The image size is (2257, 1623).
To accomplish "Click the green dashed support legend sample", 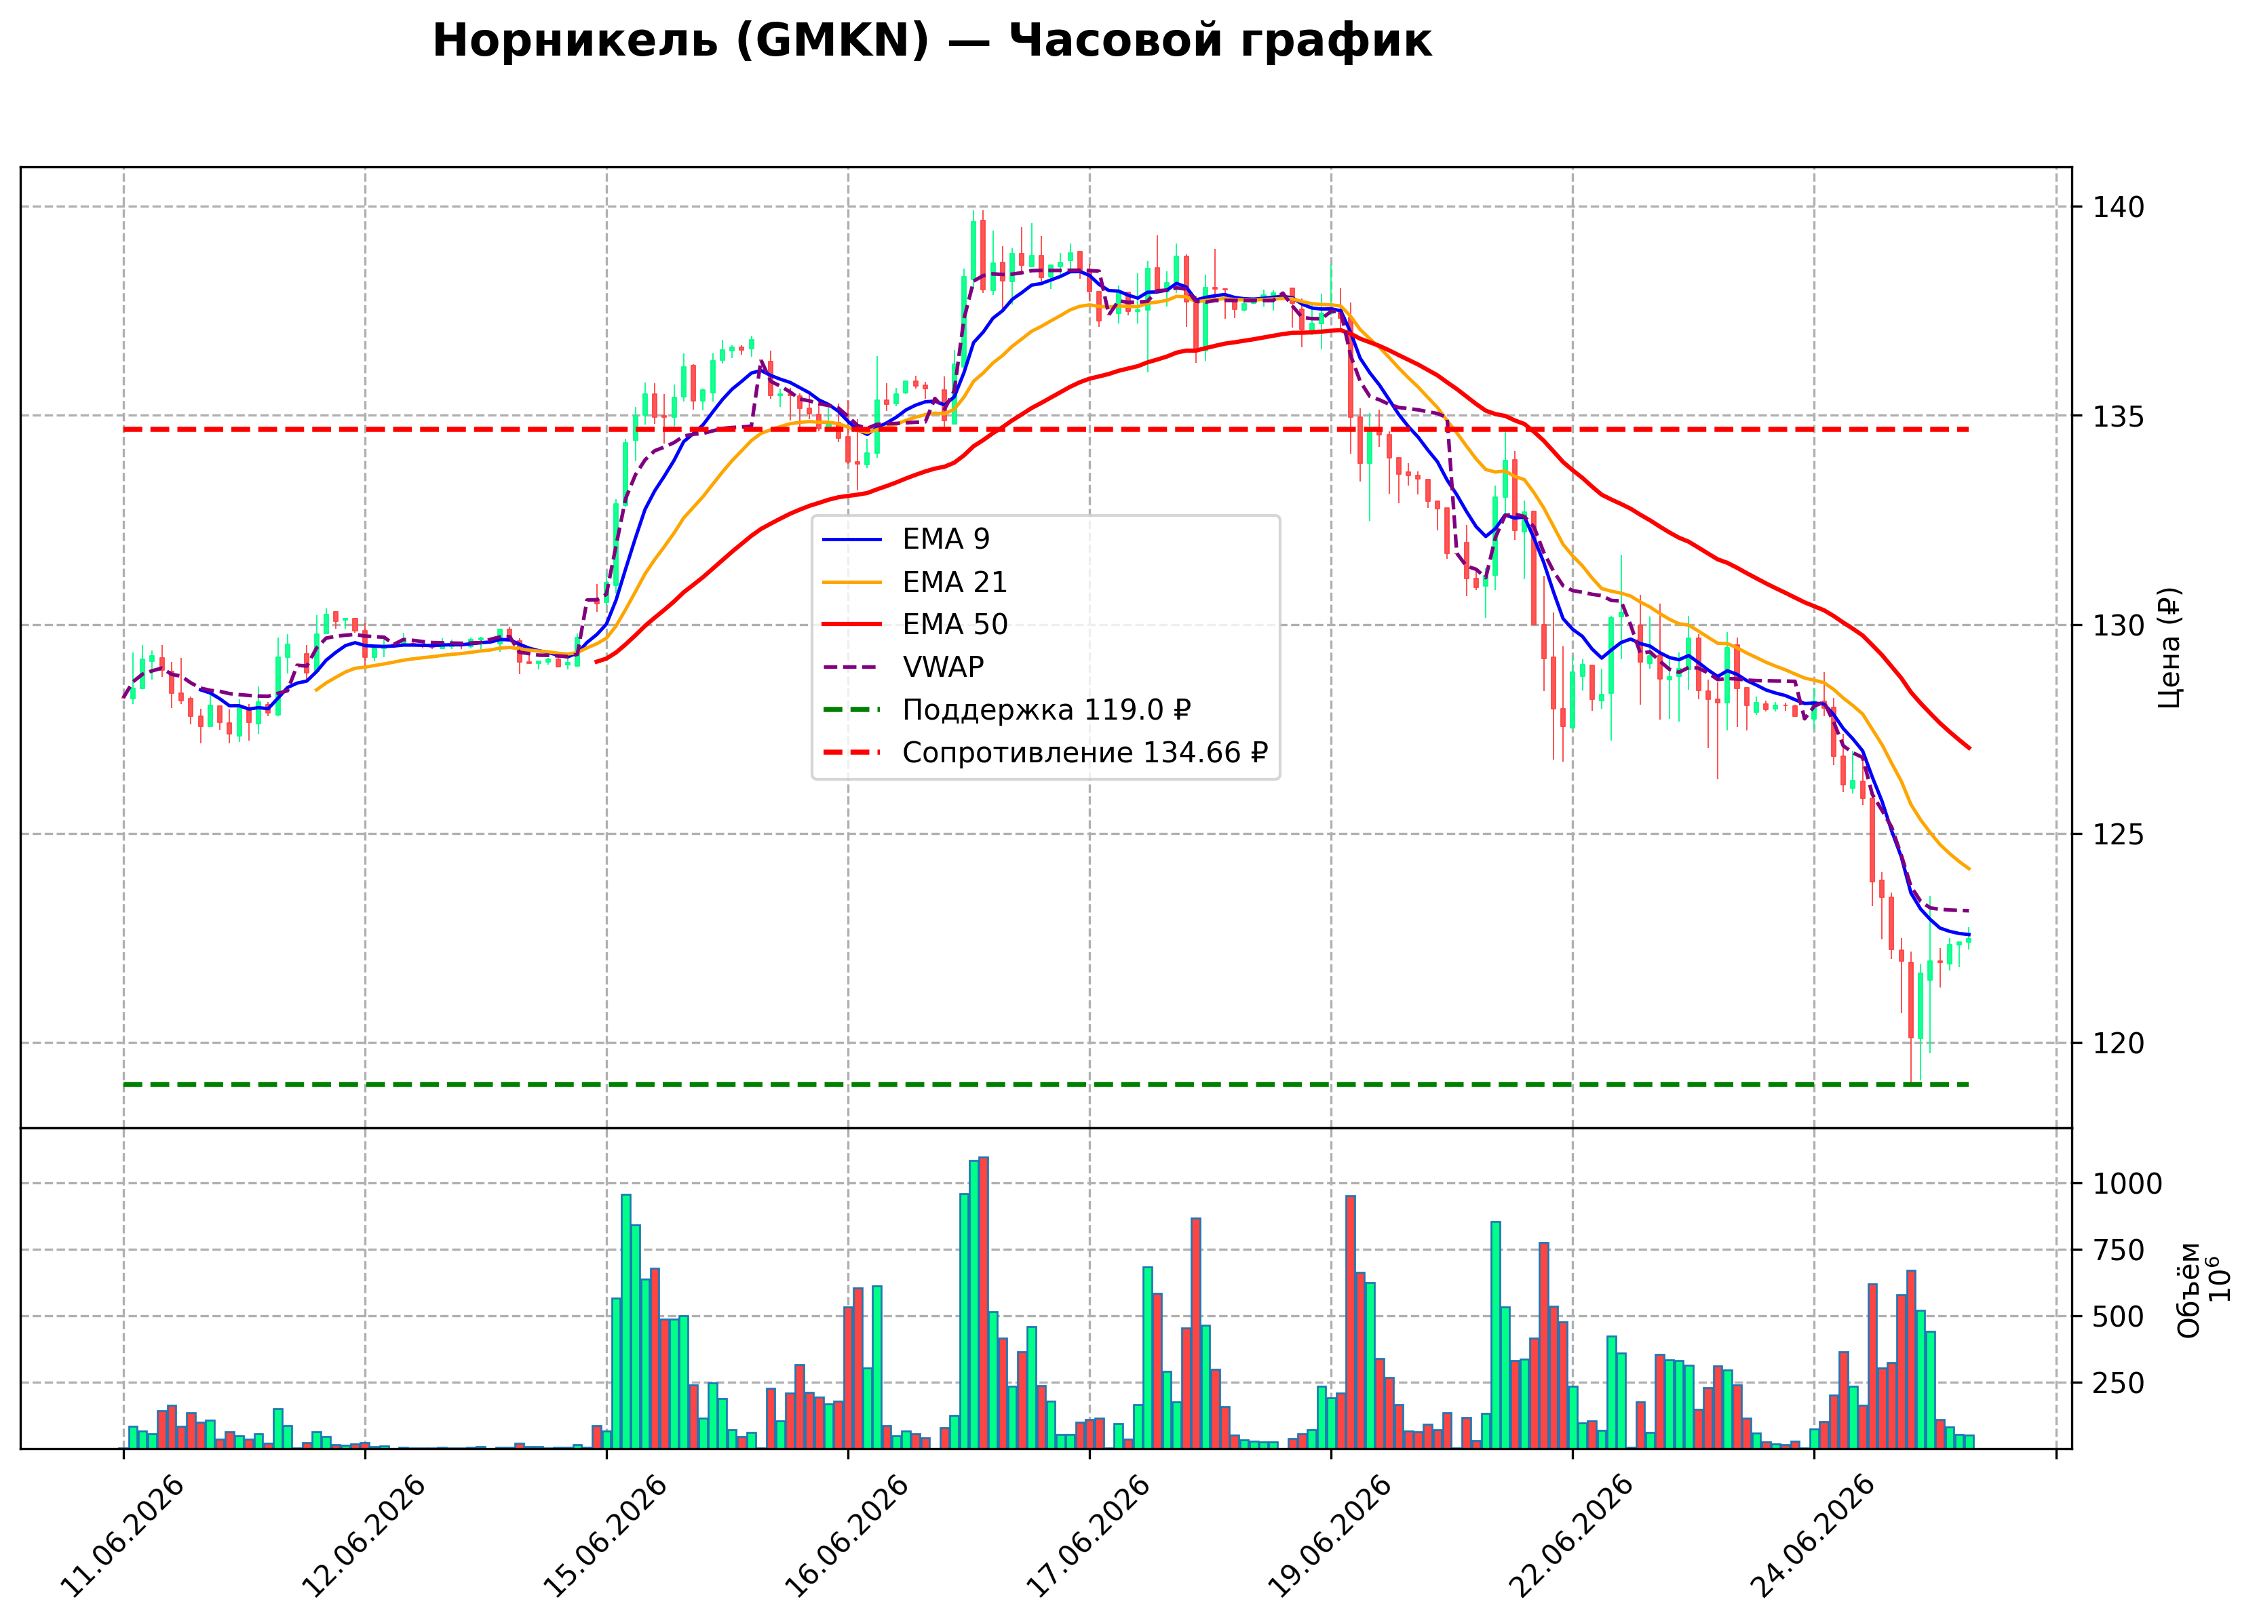I will coord(852,709).
